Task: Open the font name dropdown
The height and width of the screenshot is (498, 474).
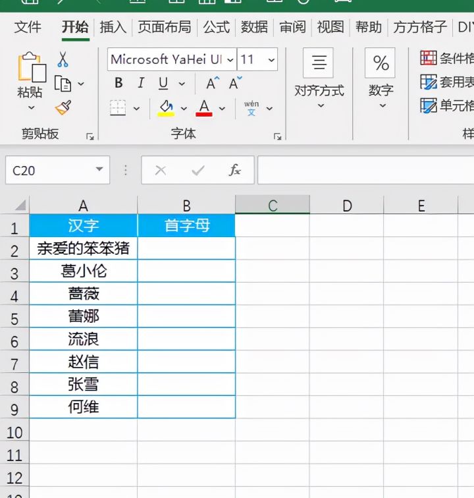Action: point(230,60)
